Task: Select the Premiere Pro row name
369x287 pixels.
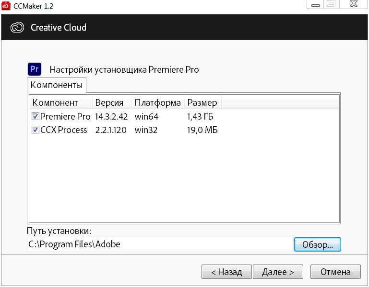Action: [x=65, y=116]
